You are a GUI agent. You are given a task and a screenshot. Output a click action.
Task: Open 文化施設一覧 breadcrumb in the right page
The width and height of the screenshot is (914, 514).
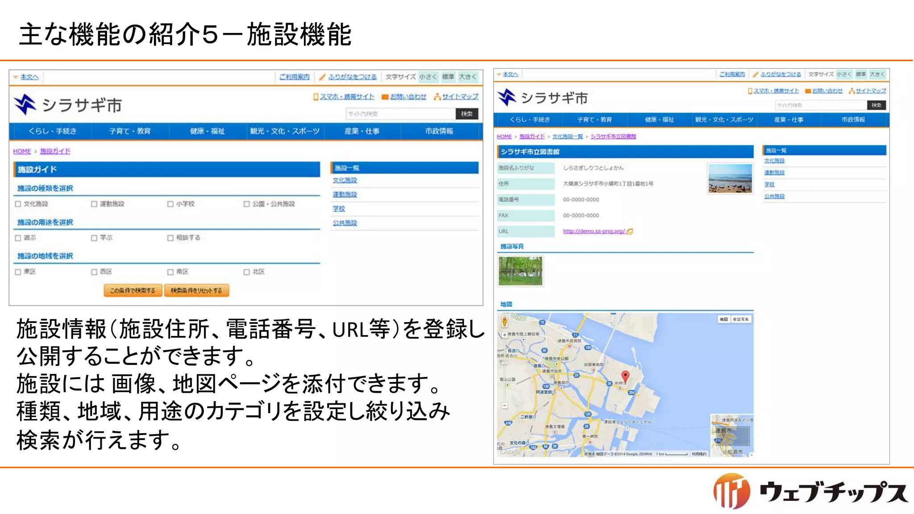[x=568, y=137]
